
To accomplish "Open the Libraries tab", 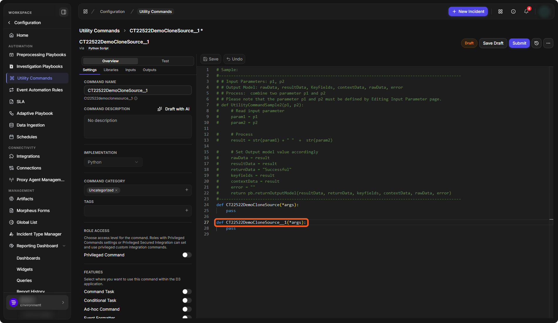I will tap(111, 70).
